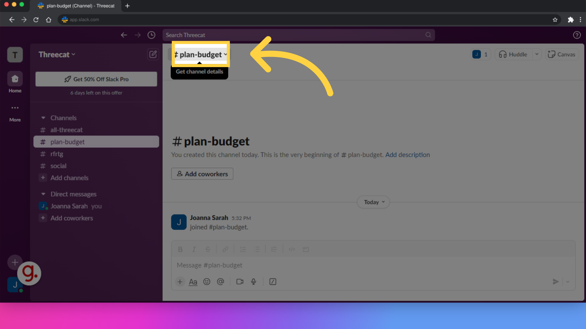Select the plan-budget channel in sidebar

[x=96, y=142]
